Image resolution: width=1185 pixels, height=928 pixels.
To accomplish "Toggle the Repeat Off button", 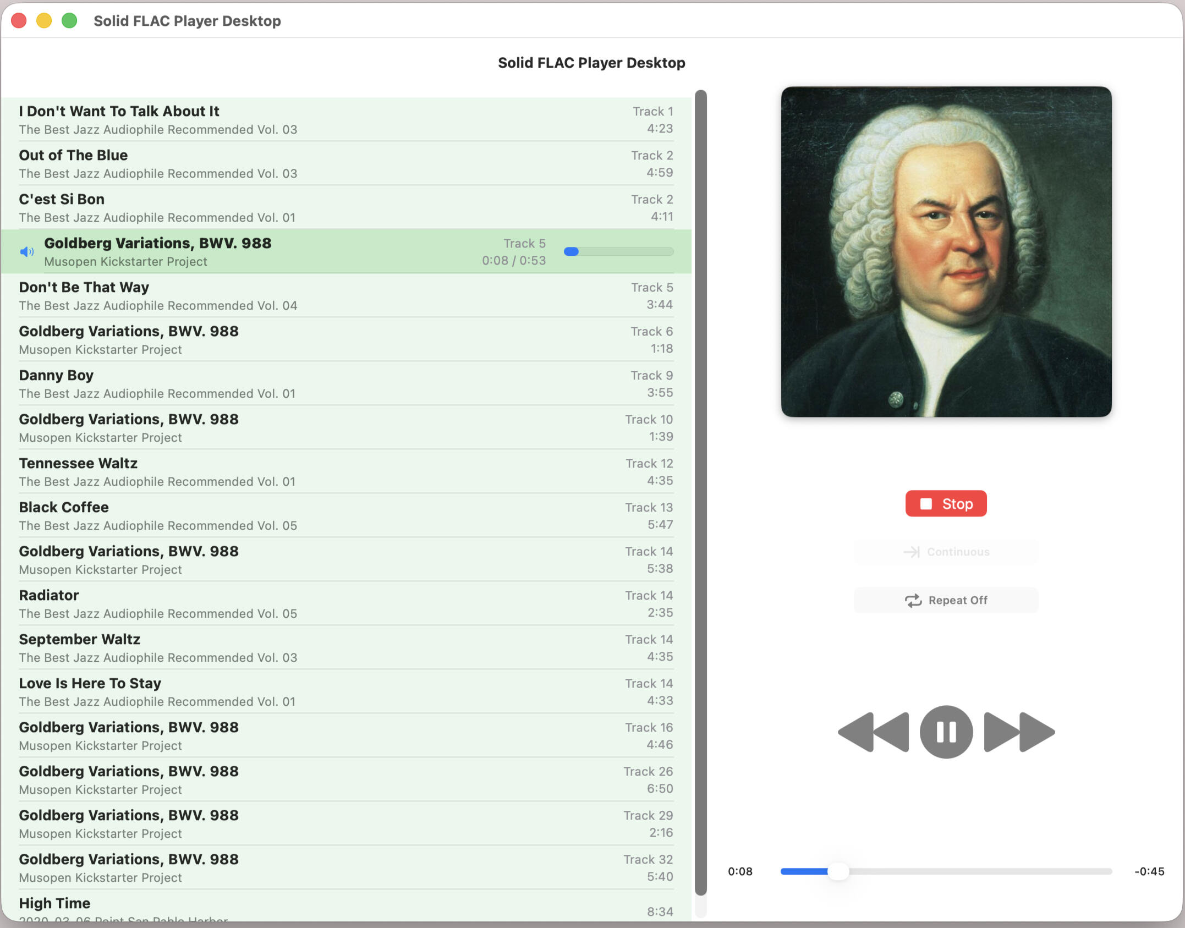I will [946, 600].
